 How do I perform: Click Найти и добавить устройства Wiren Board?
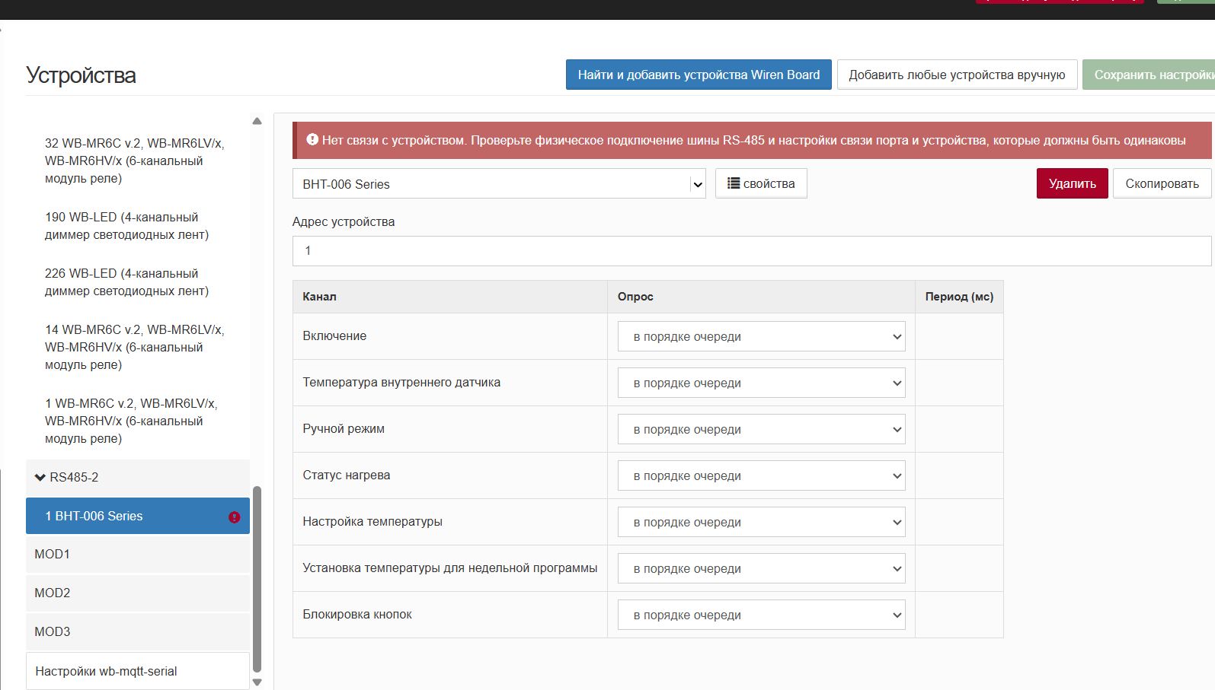pos(698,75)
